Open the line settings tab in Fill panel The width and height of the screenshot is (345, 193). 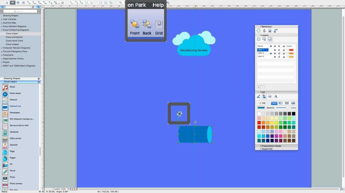pos(258,96)
